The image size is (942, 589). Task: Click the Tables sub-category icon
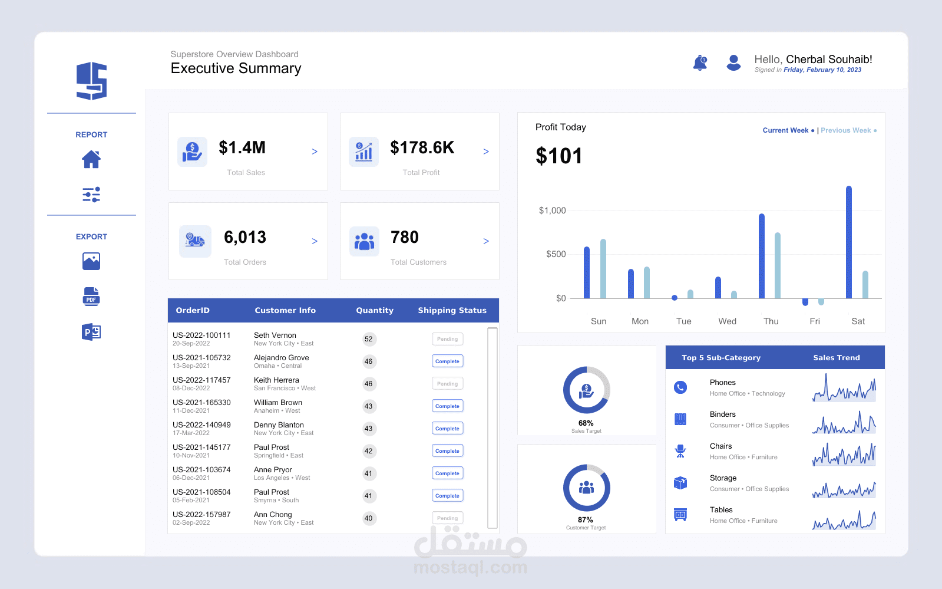[x=680, y=515]
